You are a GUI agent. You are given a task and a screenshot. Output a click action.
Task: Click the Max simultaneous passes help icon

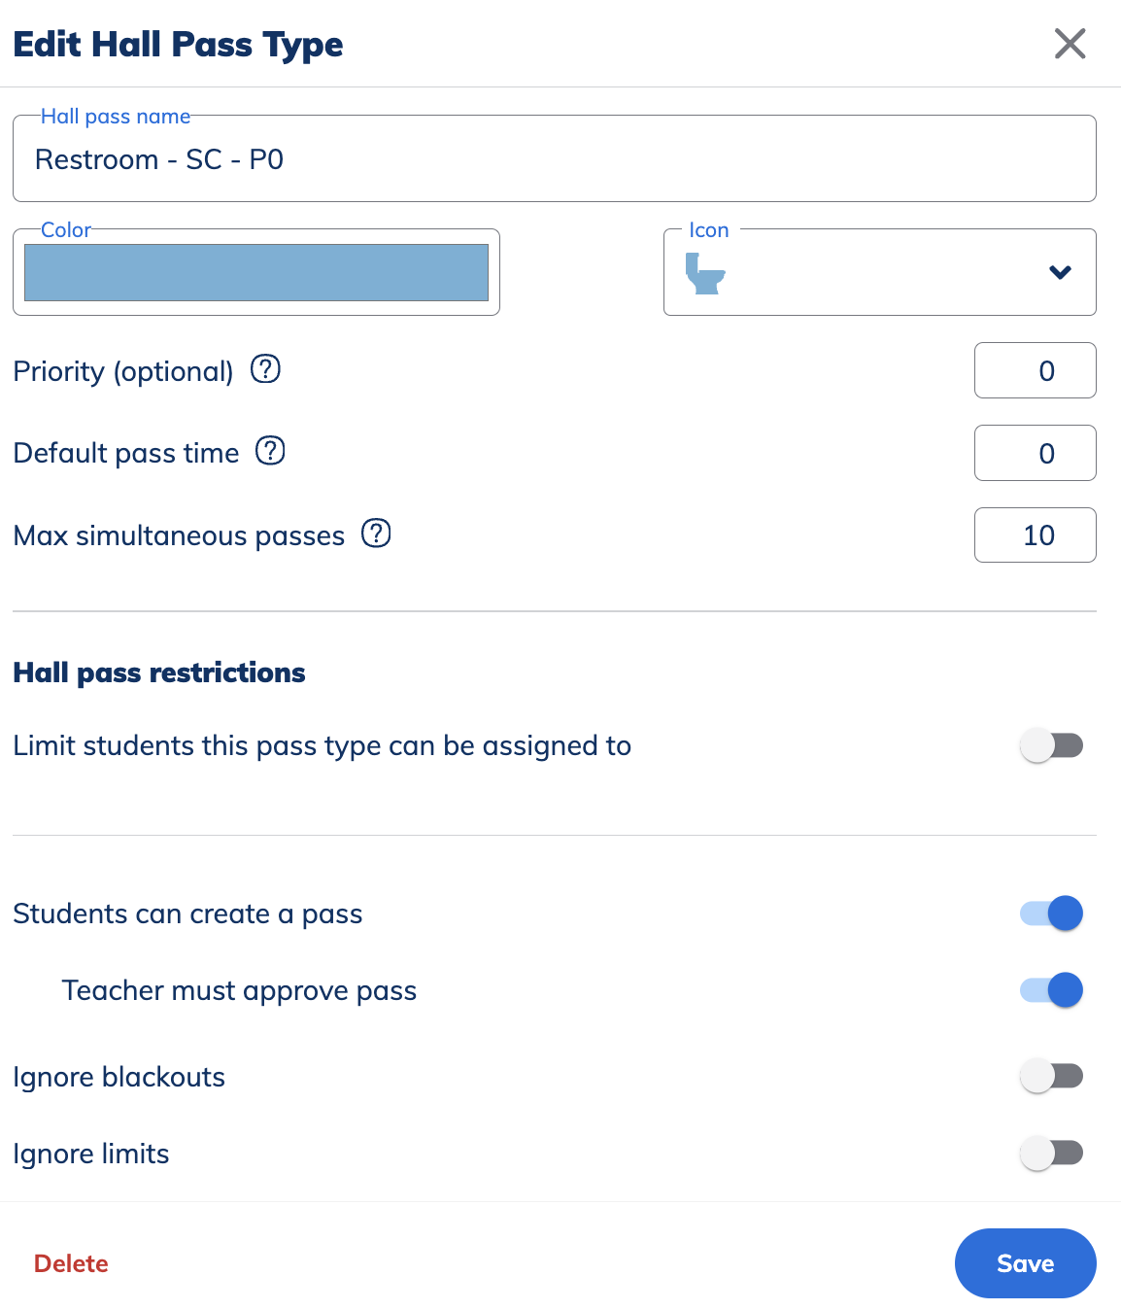(x=376, y=534)
